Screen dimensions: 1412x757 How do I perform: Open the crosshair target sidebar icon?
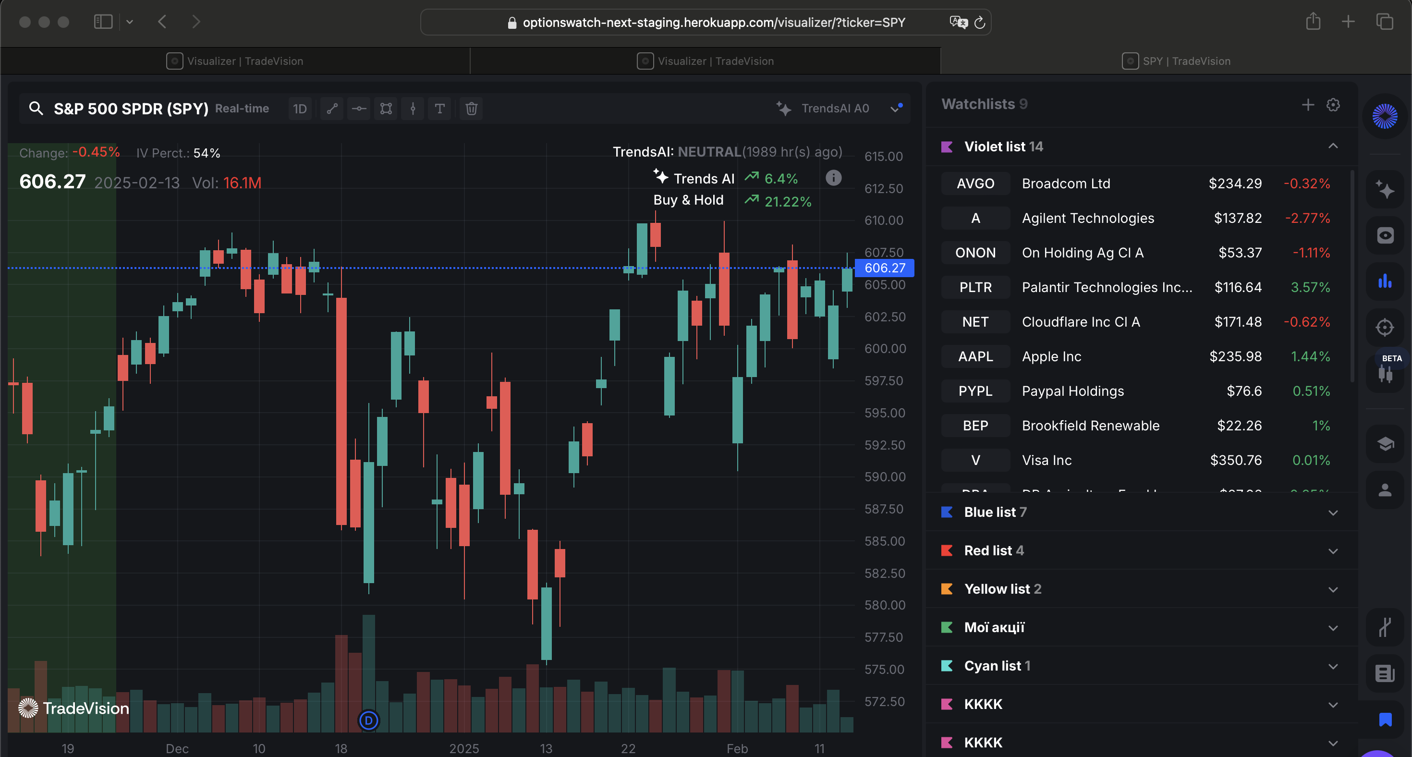[1385, 328]
